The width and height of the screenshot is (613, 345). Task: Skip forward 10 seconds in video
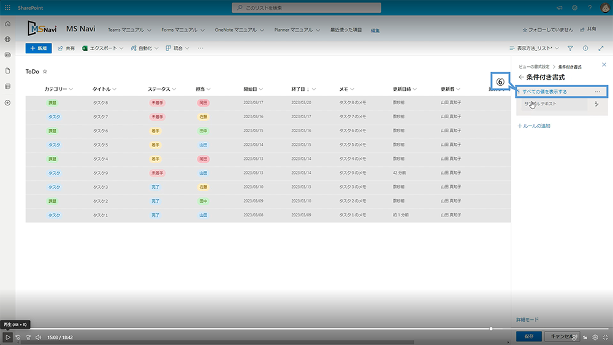pos(28,337)
